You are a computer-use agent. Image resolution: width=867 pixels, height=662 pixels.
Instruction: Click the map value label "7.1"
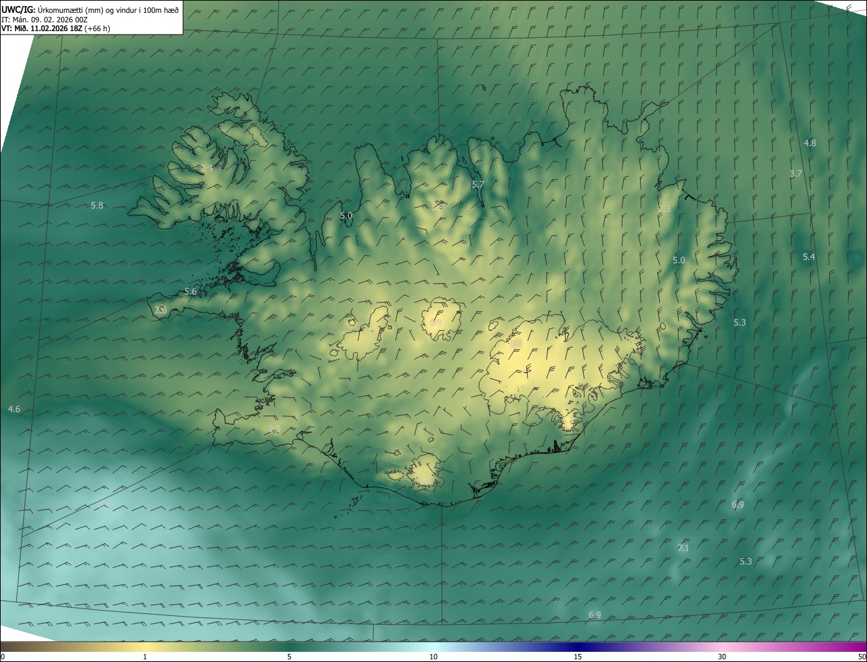point(683,548)
